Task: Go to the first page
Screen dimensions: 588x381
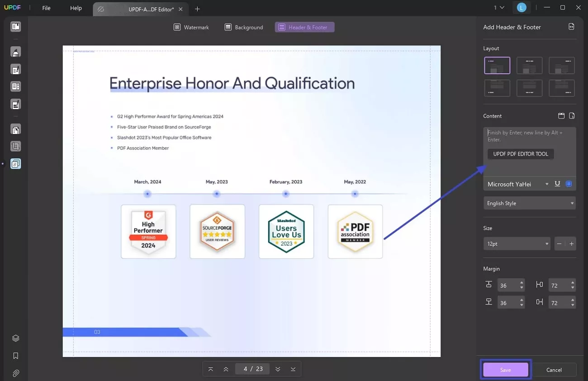Action: pos(211,369)
